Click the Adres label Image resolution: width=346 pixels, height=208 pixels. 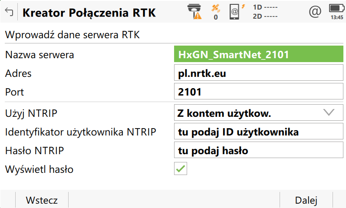click(18, 73)
